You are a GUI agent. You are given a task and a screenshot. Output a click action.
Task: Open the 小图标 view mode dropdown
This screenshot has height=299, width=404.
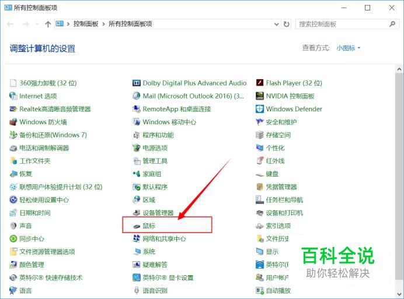click(x=349, y=48)
